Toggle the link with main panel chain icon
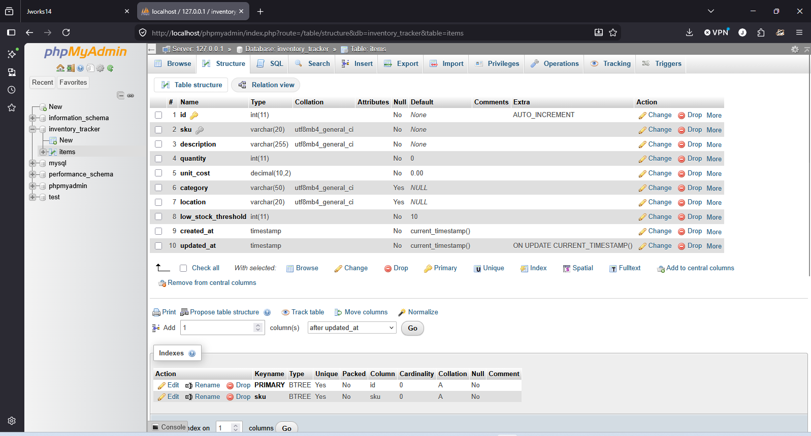The width and height of the screenshot is (811, 436). point(131,95)
